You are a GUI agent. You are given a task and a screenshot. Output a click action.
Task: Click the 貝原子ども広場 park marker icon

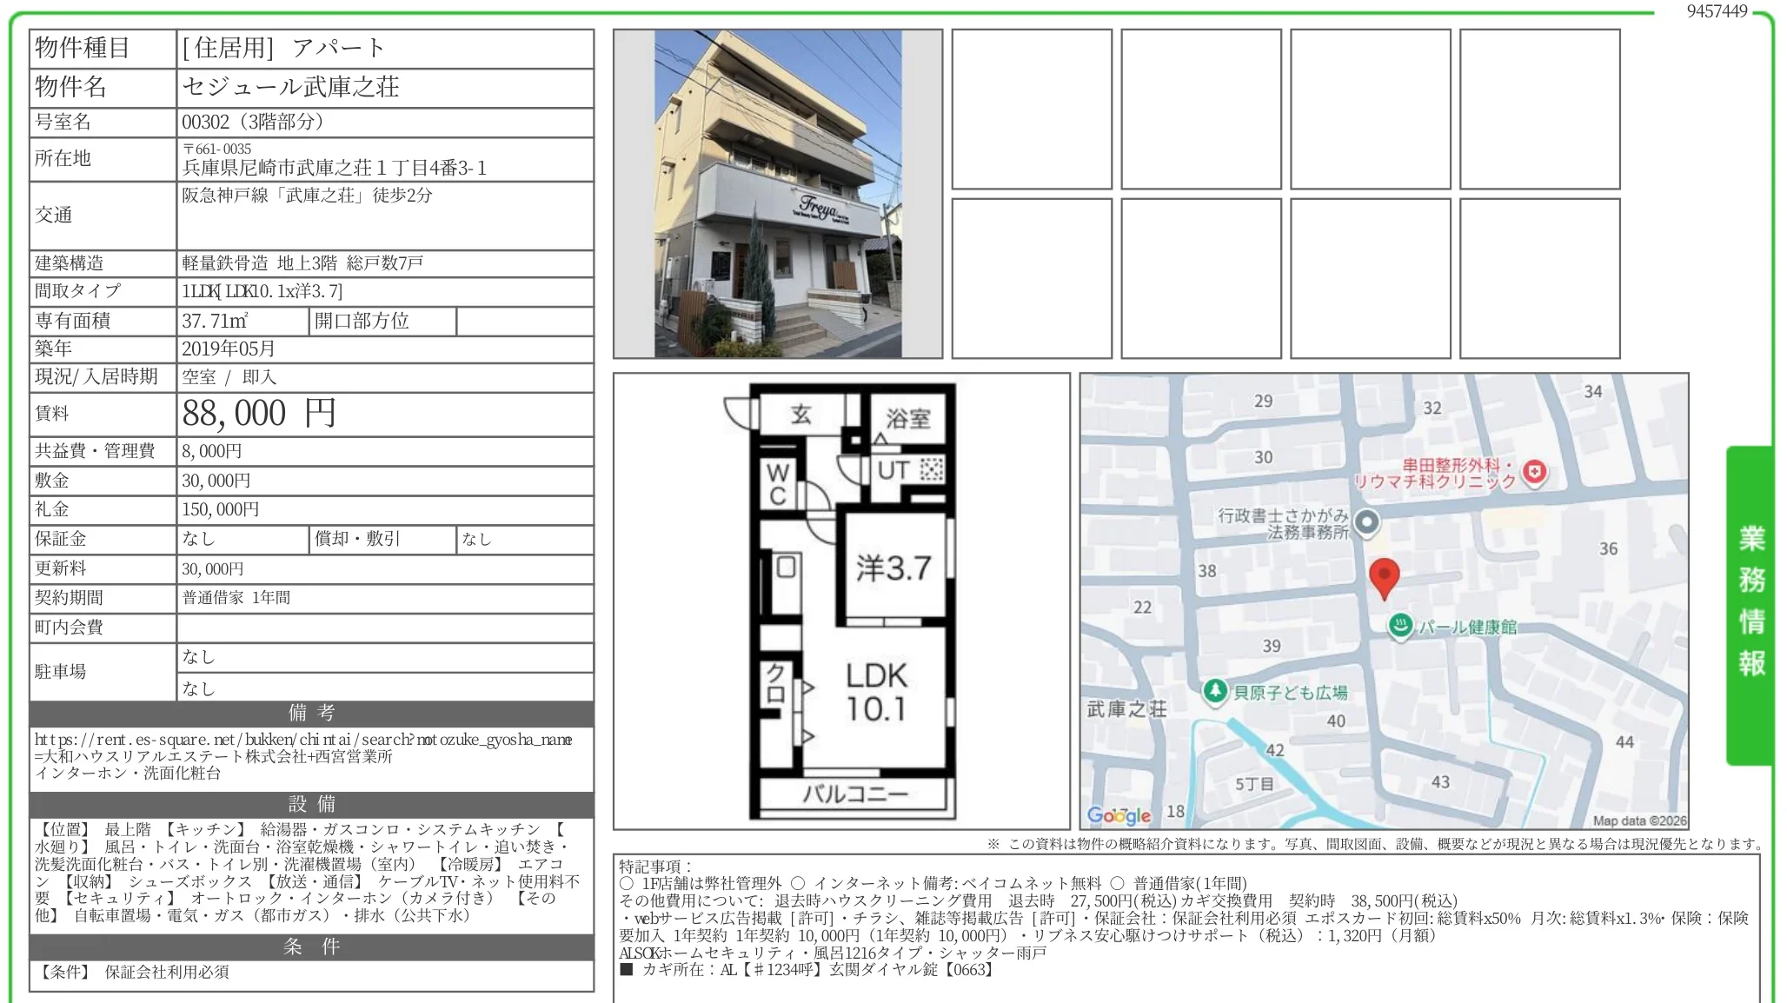click(1214, 692)
